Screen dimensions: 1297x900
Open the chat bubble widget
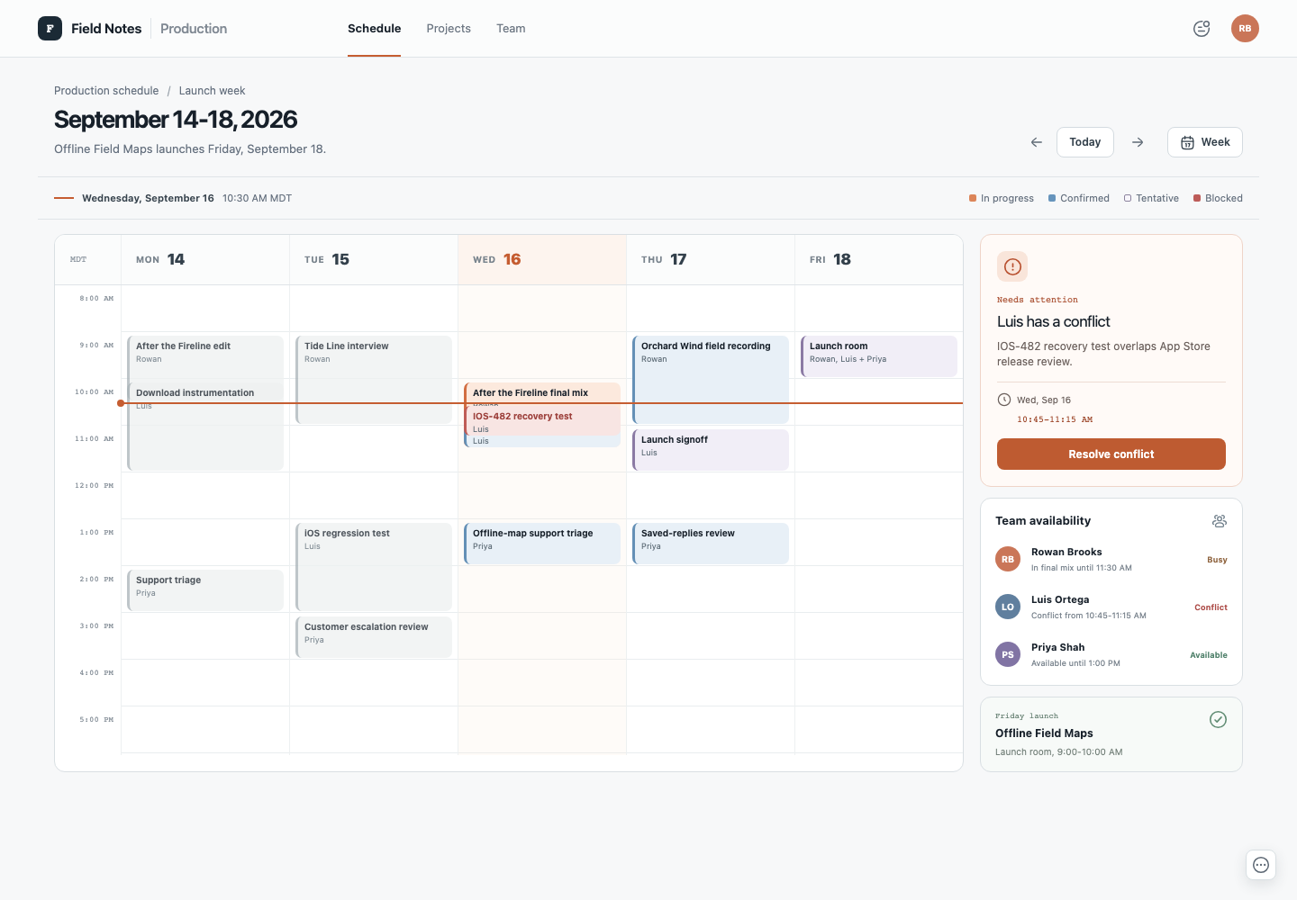1261,865
